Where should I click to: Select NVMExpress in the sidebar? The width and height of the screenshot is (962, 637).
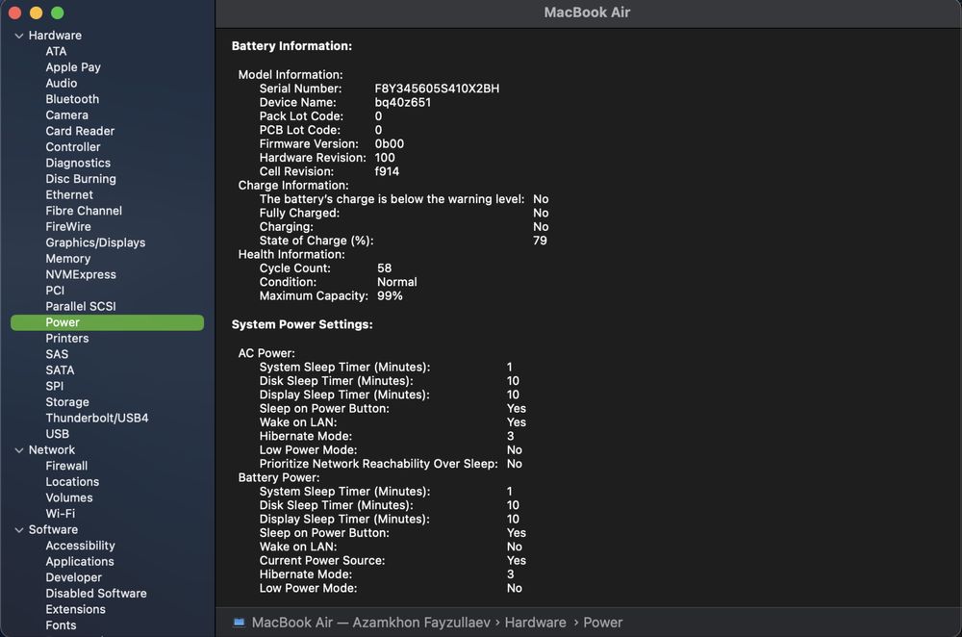(81, 275)
